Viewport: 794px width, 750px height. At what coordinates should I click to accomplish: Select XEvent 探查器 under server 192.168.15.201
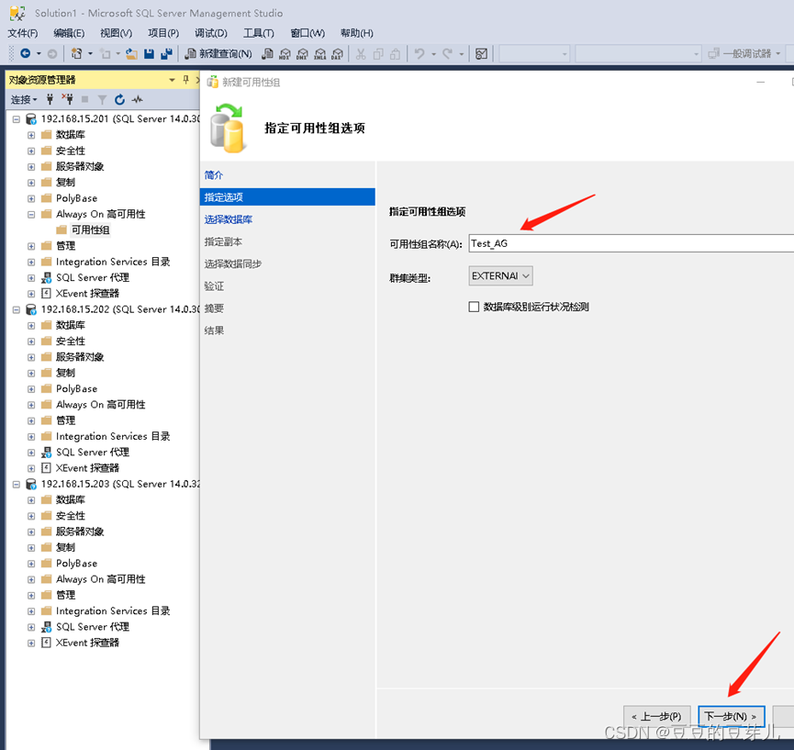(x=87, y=293)
